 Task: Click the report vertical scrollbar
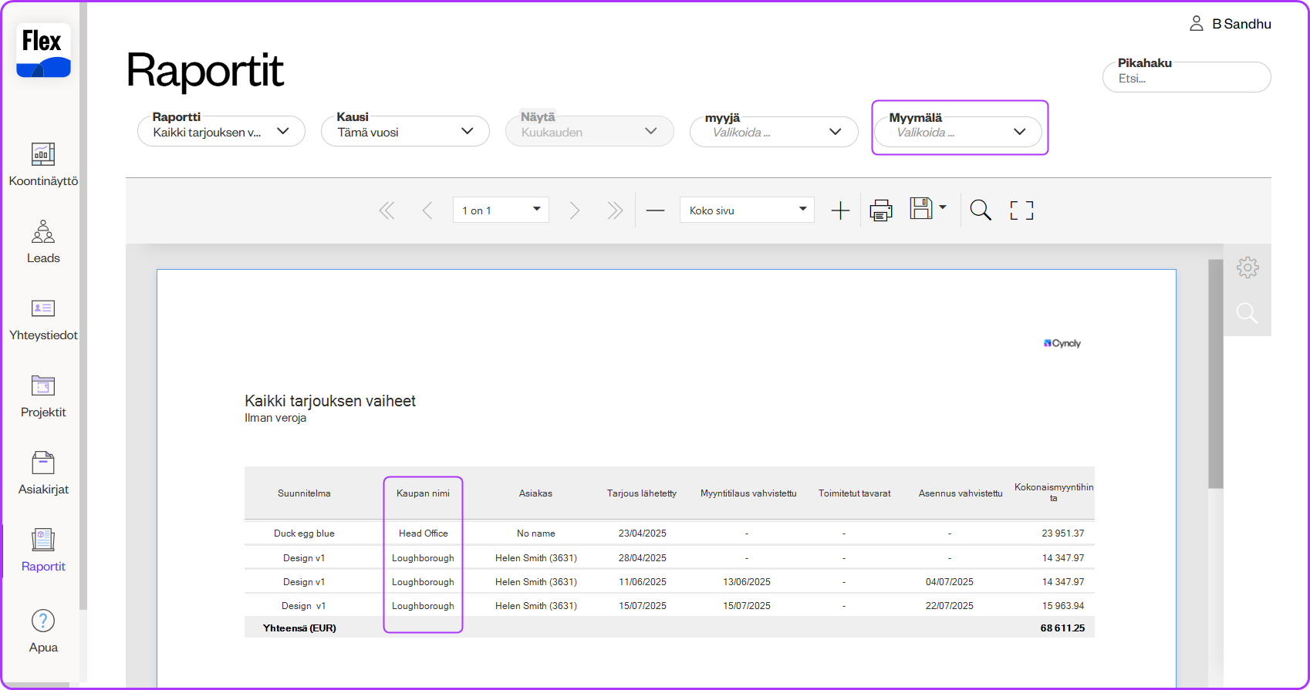click(1215, 374)
